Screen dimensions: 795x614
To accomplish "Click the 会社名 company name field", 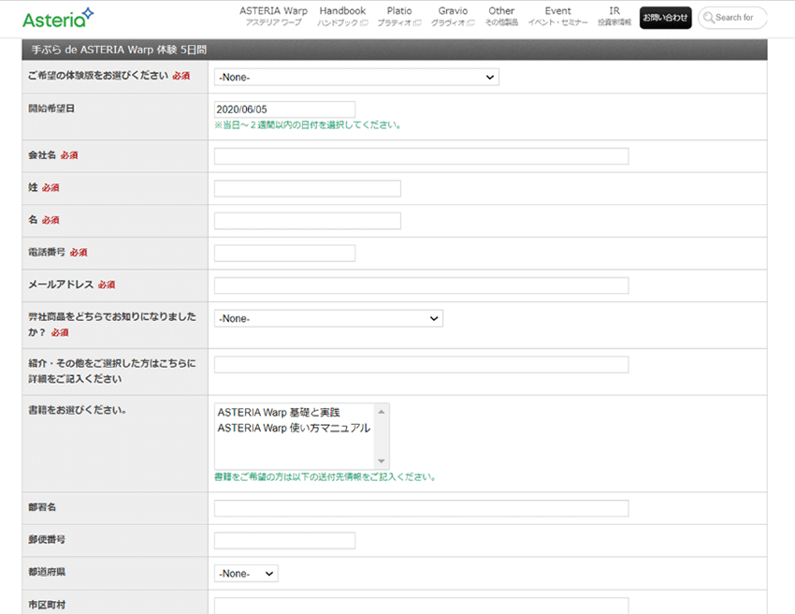I will [421, 156].
